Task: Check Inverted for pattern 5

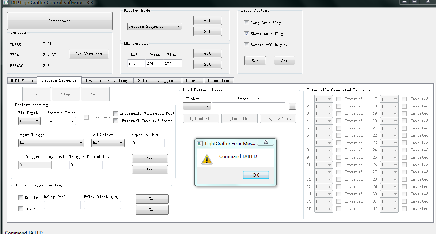Action: tap(339, 128)
